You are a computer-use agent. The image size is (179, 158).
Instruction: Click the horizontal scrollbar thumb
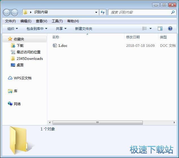98,122
